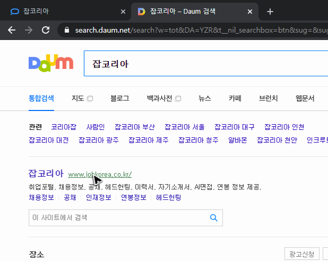
Task: Close the 잡코리아 – Daum 검색 tab
Action: pos(250,12)
